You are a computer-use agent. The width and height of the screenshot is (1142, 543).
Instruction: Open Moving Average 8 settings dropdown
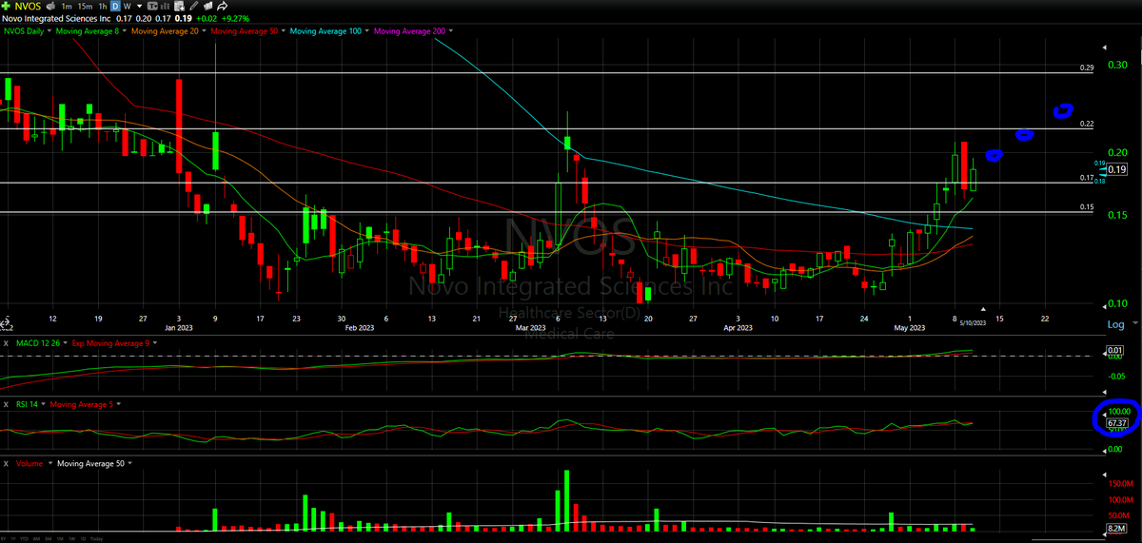(124, 31)
